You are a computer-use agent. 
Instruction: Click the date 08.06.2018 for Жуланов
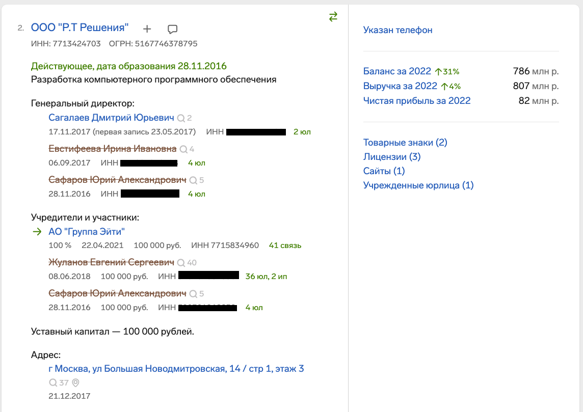69,277
